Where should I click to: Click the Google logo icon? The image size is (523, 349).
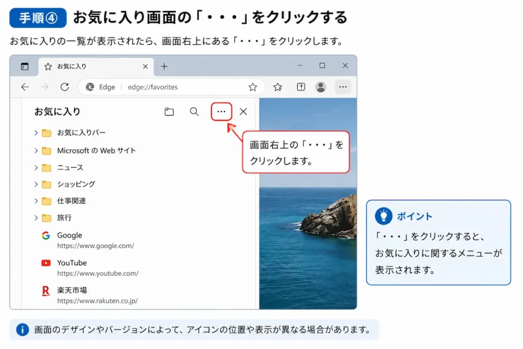pos(46,236)
